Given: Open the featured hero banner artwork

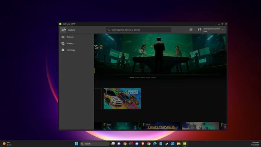Looking at the screenshot, I should click(x=160, y=54).
